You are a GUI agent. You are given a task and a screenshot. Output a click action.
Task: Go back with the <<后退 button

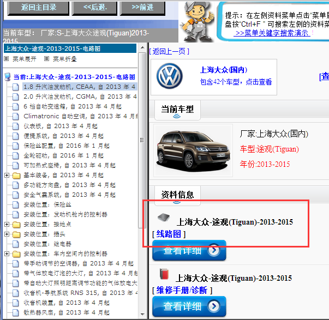pos(94,8)
